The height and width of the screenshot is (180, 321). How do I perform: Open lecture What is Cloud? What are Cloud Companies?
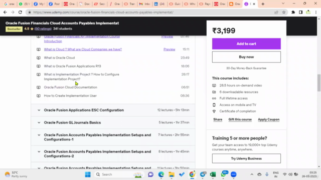(x=83, y=49)
